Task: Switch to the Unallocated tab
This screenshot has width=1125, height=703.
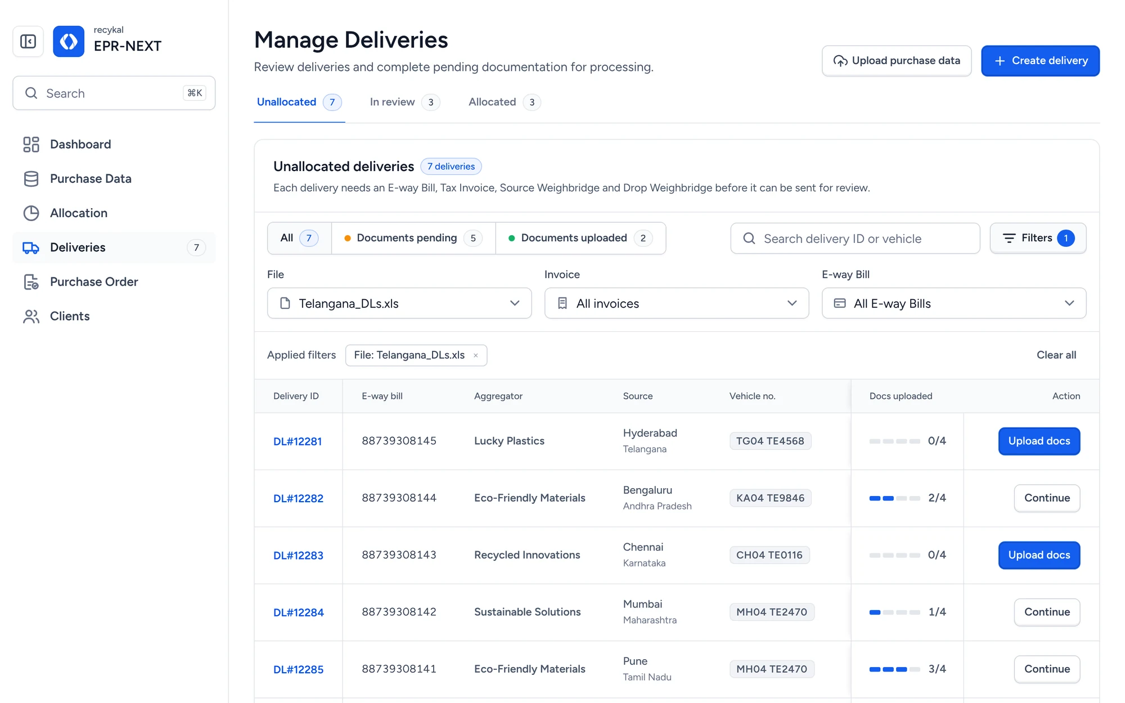Action: tap(299, 102)
